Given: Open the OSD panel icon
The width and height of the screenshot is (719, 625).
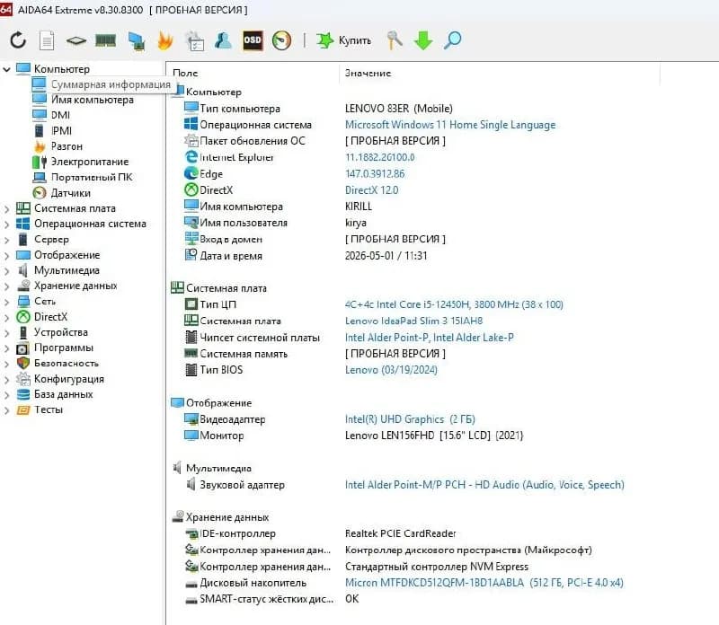Looking at the screenshot, I should 253,40.
